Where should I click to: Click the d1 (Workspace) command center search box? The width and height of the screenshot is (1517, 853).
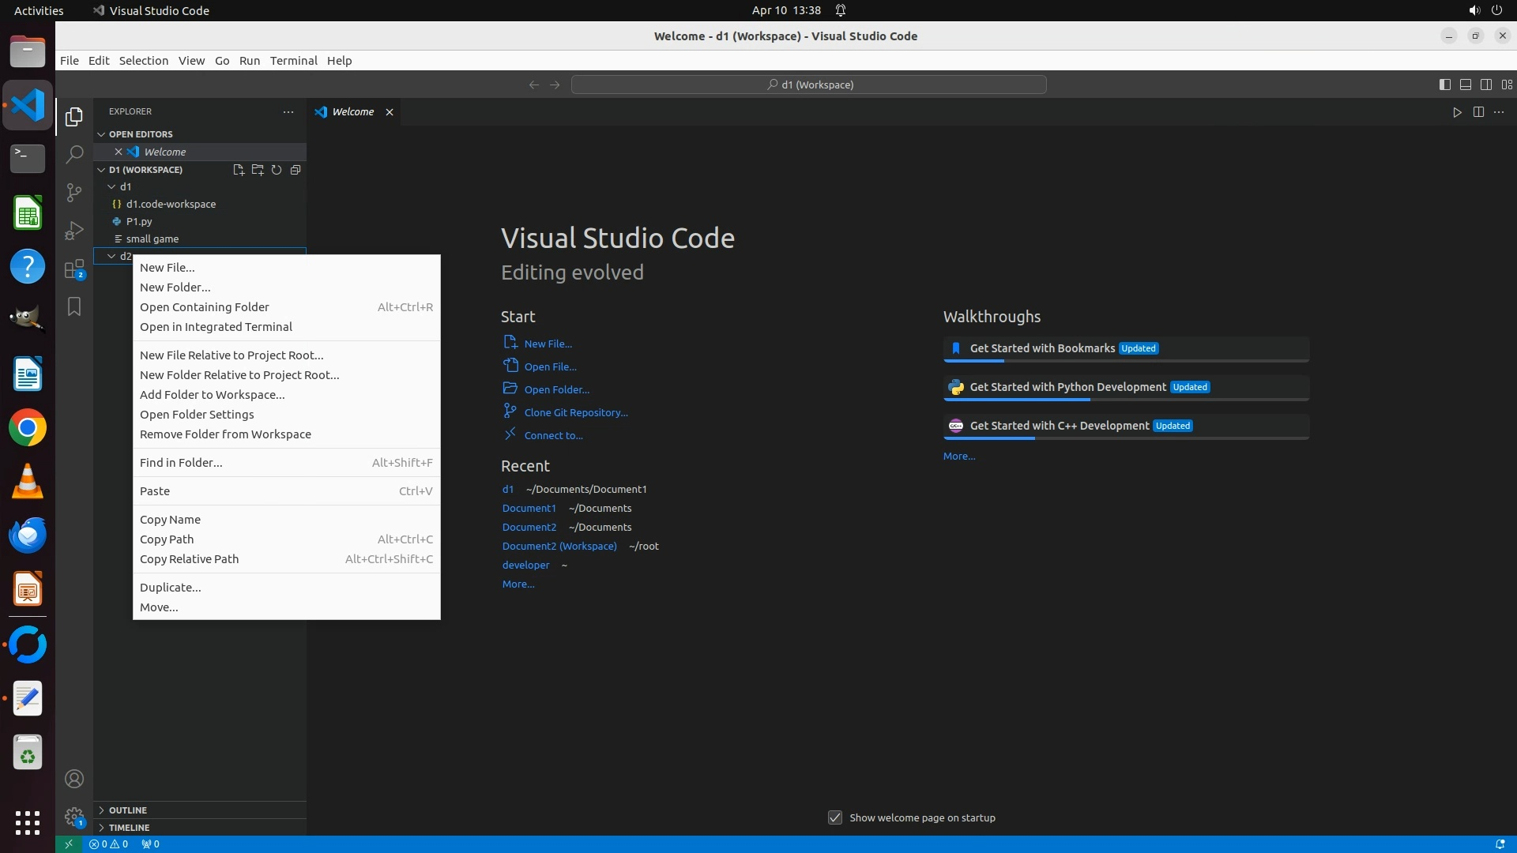[x=809, y=85]
